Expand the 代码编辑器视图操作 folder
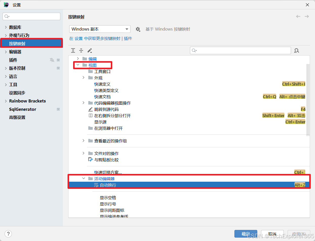This screenshot has height=241, width=315. (x=83, y=103)
